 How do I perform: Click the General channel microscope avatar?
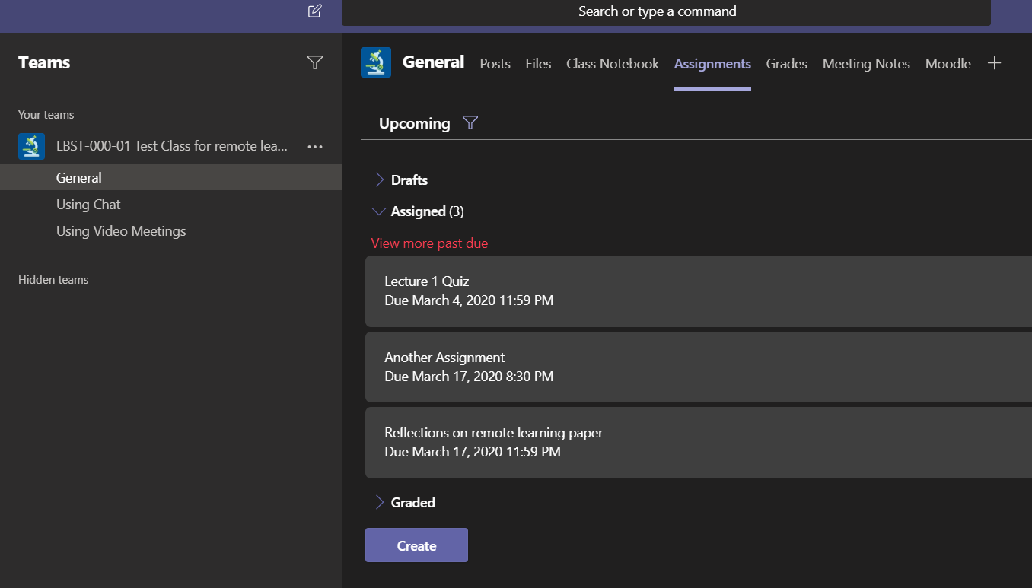(376, 63)
